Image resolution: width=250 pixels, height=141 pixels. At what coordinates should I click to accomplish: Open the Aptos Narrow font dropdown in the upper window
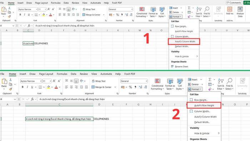tap(36, 9)
